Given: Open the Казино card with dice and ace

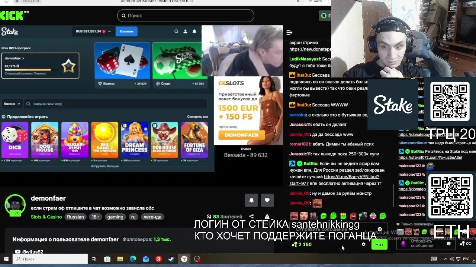Looking at the screenshot, I should [x=122, y=65].
